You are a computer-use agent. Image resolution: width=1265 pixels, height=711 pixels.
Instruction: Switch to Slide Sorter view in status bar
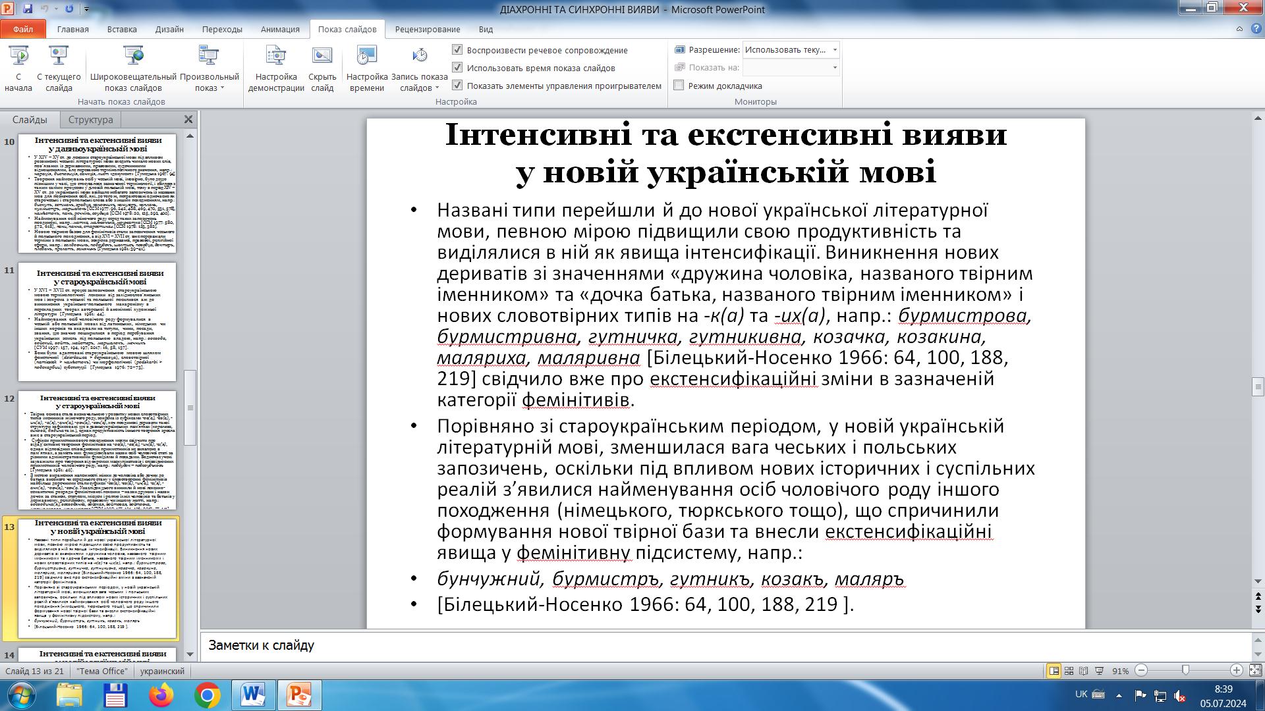[1069, 671]
